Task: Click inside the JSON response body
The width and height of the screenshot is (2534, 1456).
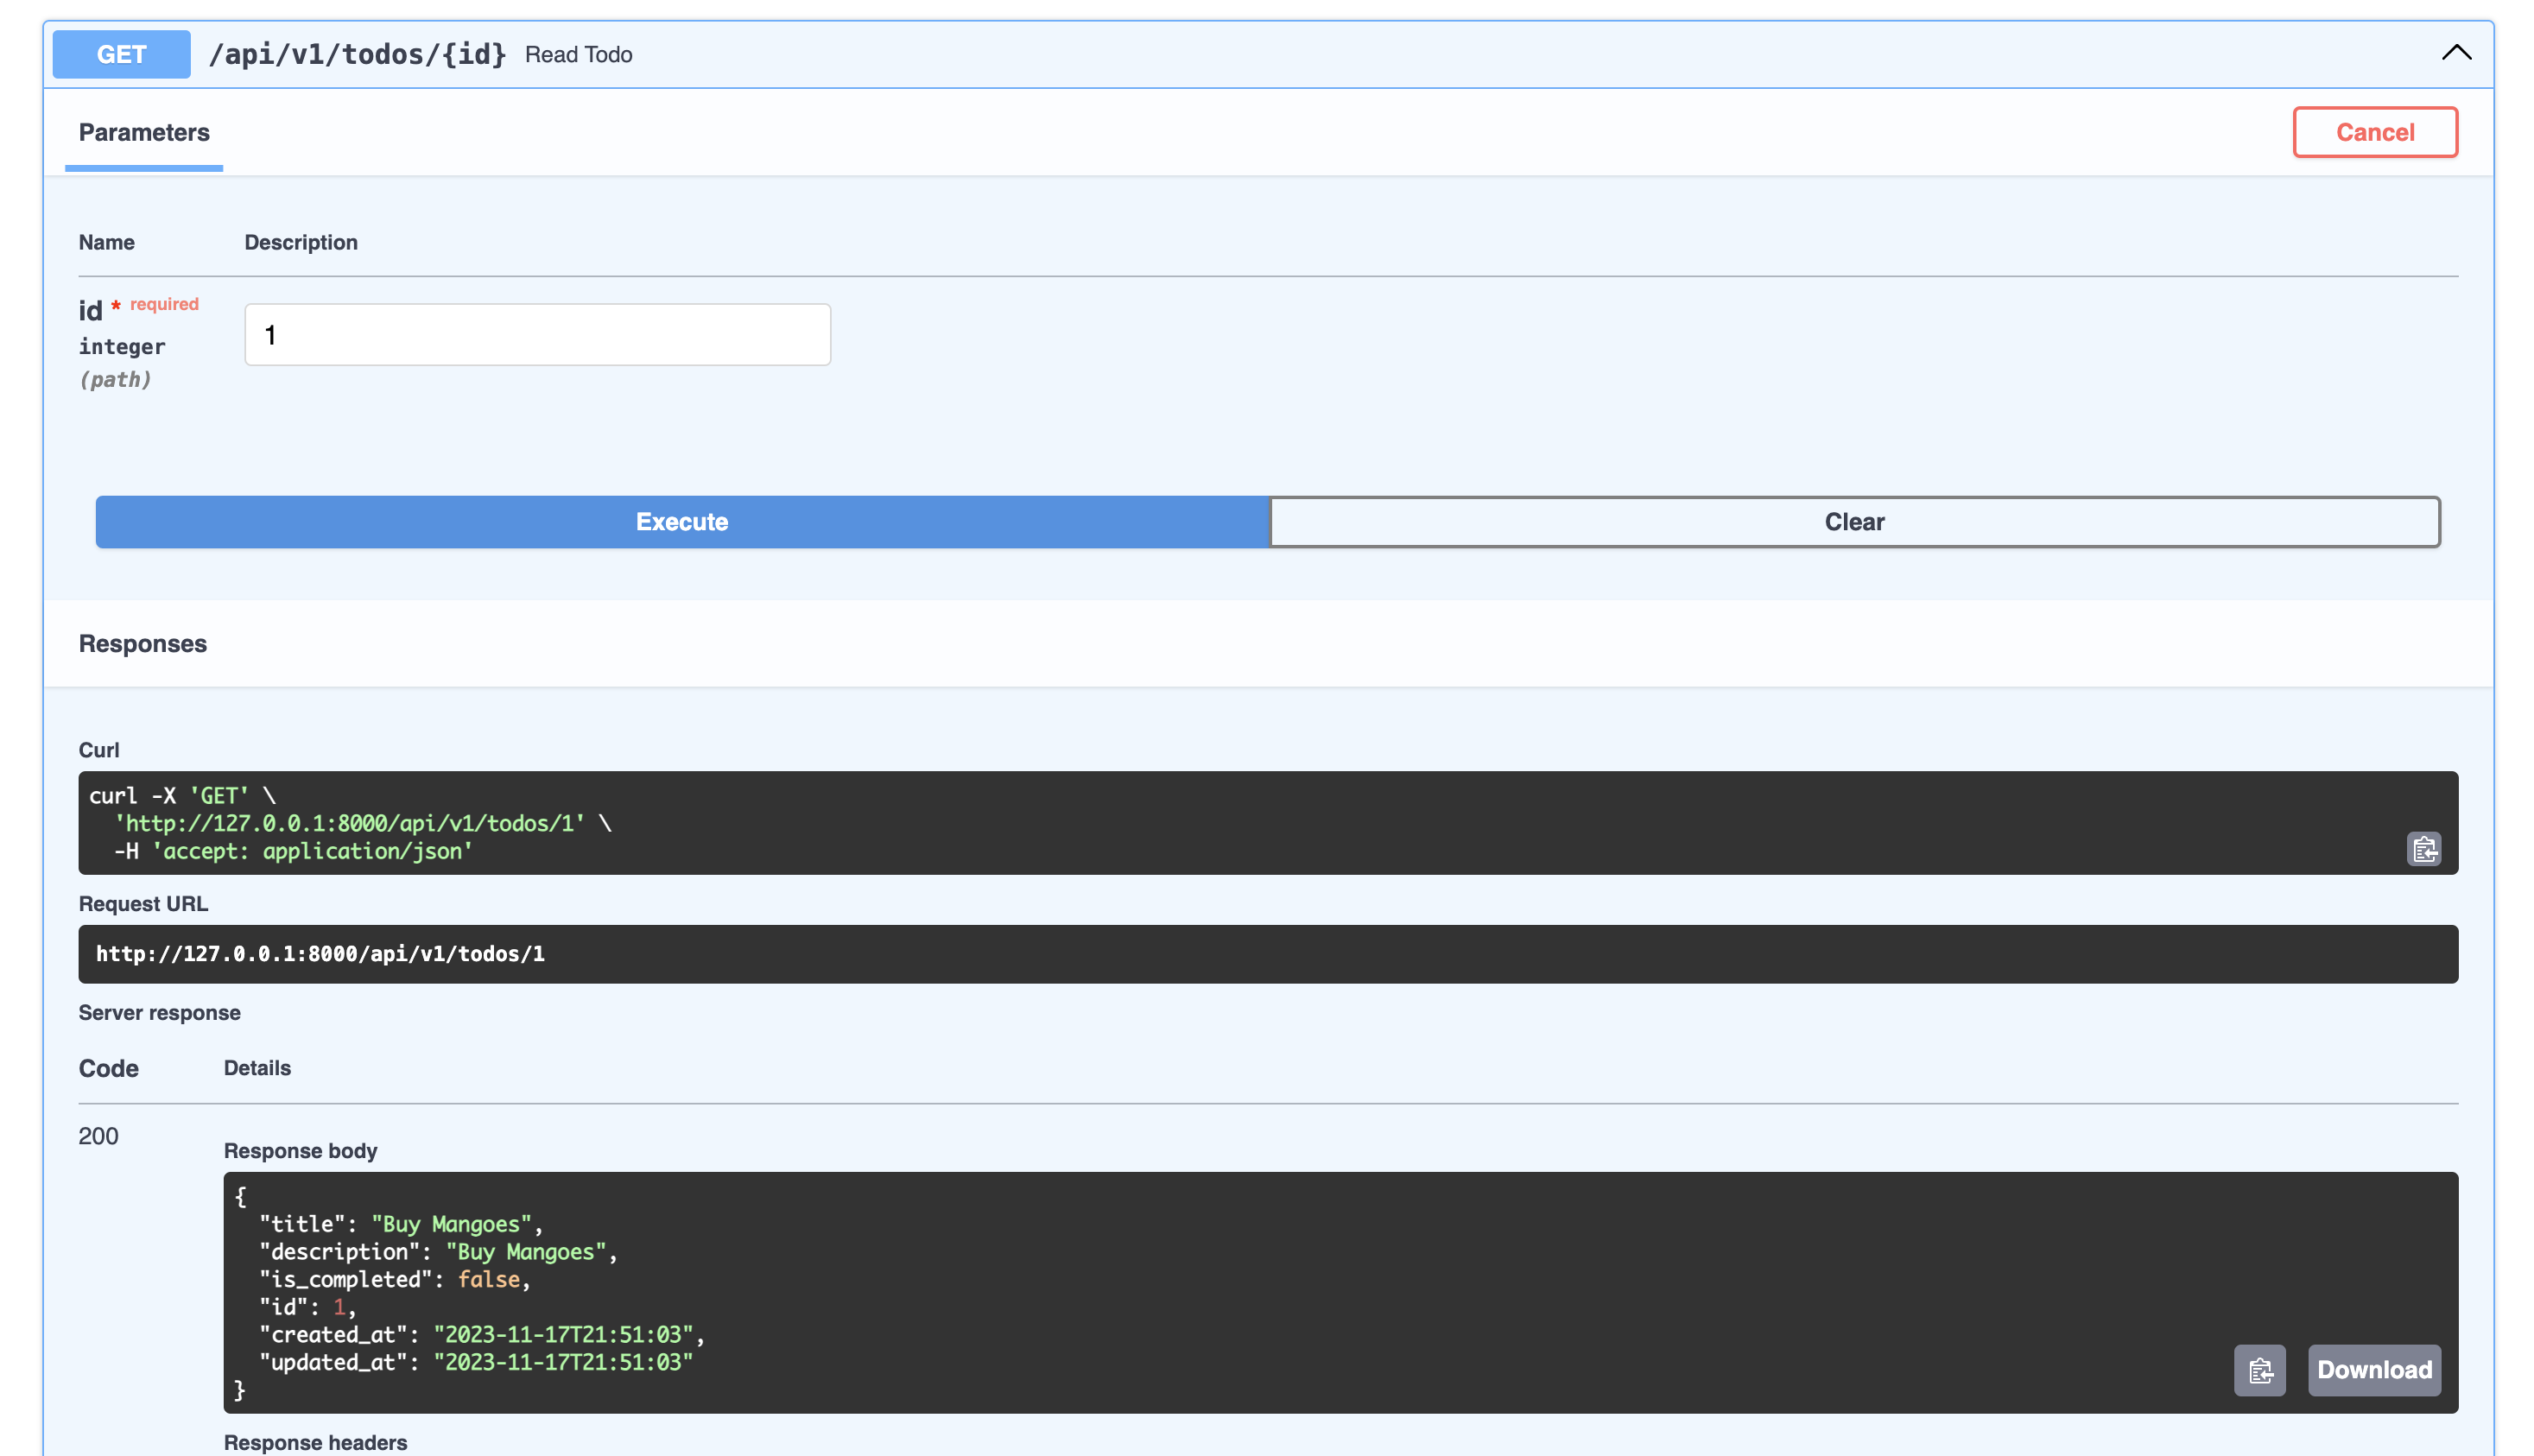Action: point(1200,1290)
